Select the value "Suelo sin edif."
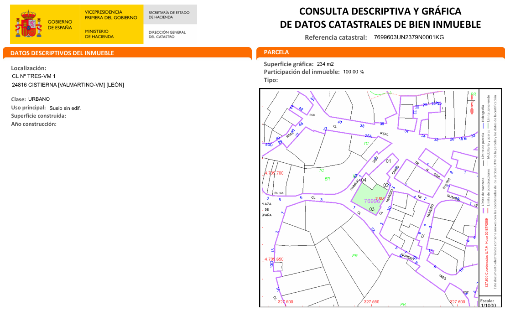 (x=65, y=108)
